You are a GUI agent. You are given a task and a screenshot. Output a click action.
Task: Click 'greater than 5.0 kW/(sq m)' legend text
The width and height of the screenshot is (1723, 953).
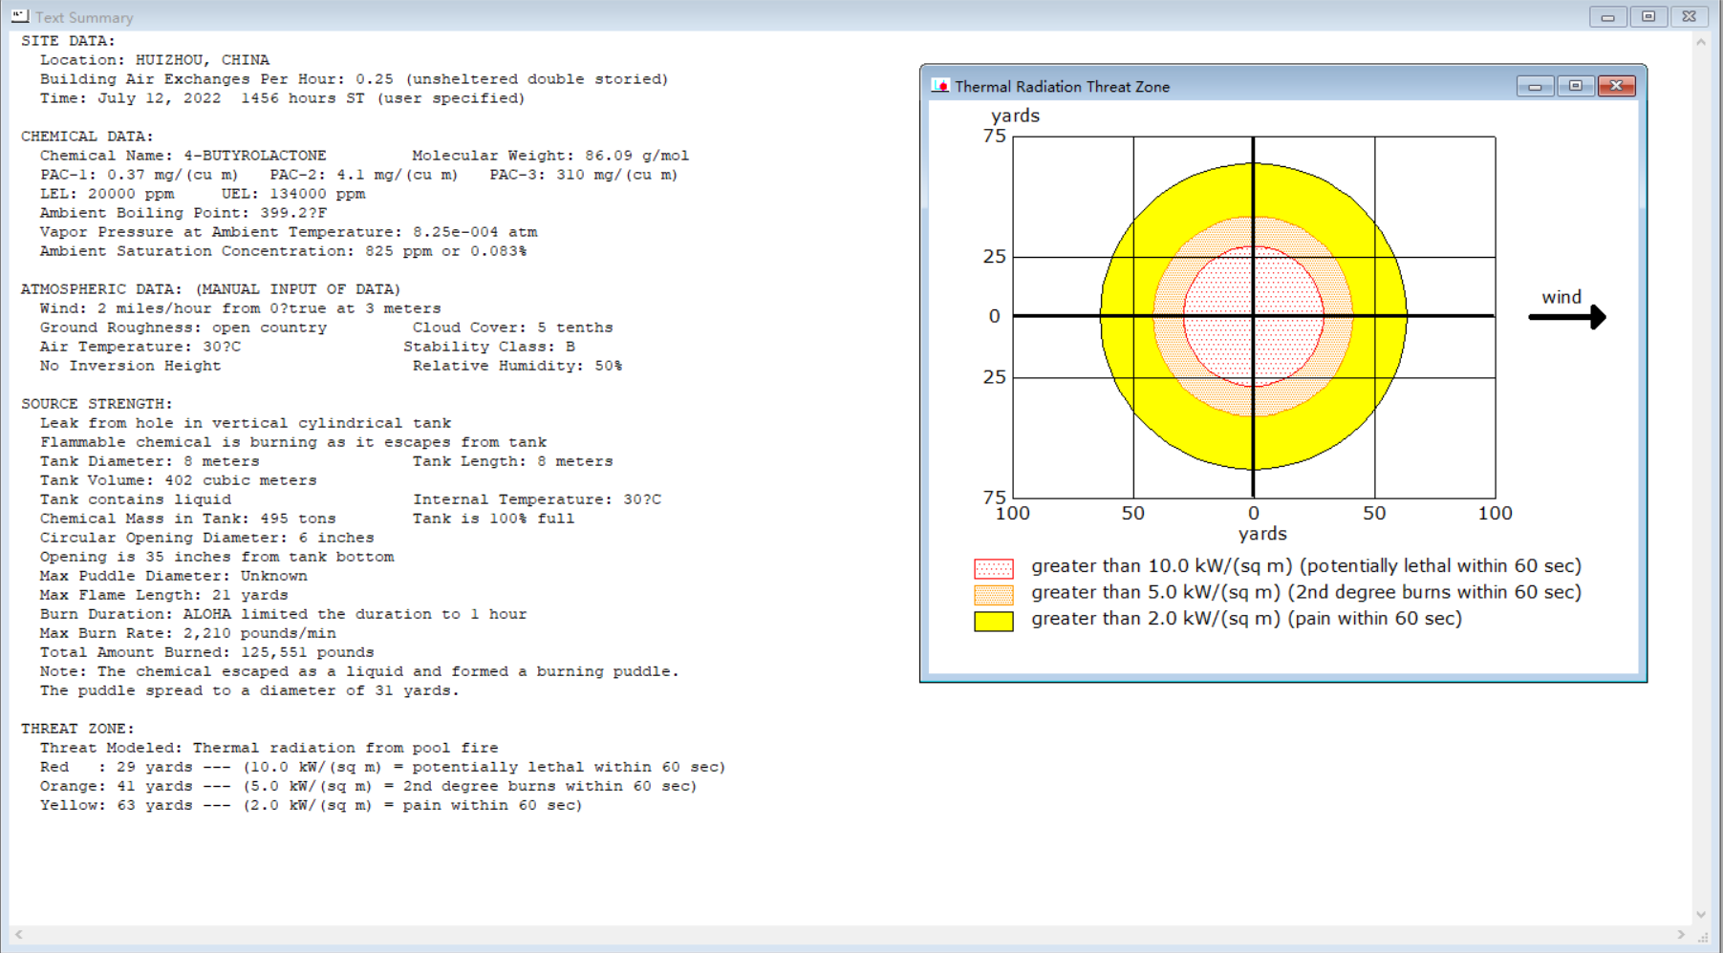(1306, 592)
